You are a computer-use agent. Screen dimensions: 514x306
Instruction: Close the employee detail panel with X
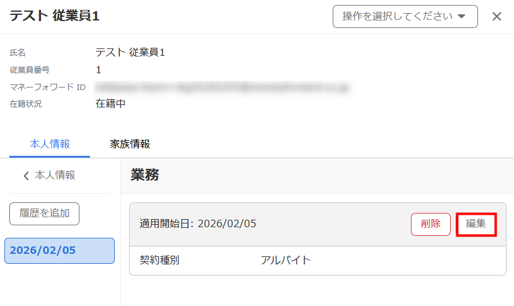coord(497,16)
